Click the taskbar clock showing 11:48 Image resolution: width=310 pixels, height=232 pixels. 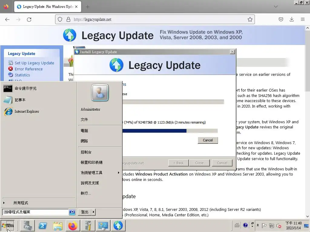pyautogui.click(x=293, y=225)
